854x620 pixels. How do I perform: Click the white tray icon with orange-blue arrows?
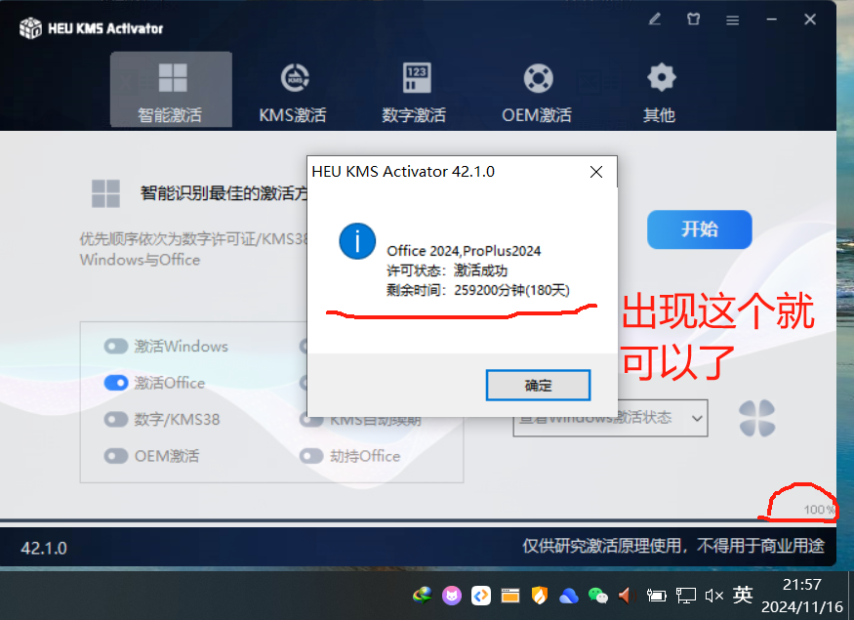coord(481,596)
